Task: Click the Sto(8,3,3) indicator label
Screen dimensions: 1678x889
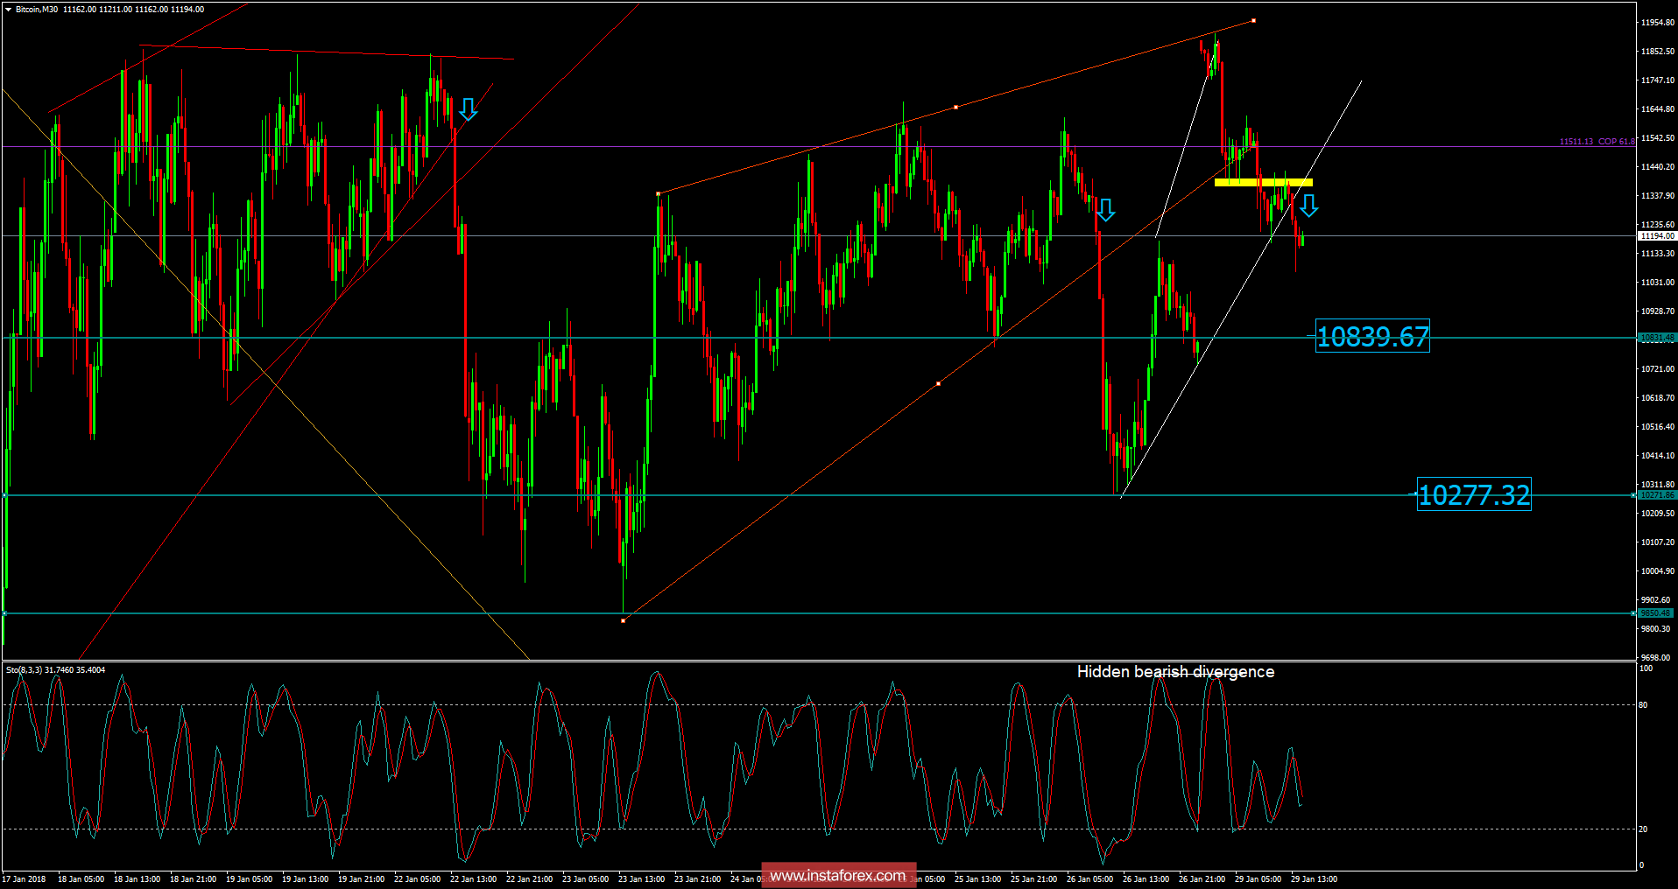Action: tap(55, 670)
